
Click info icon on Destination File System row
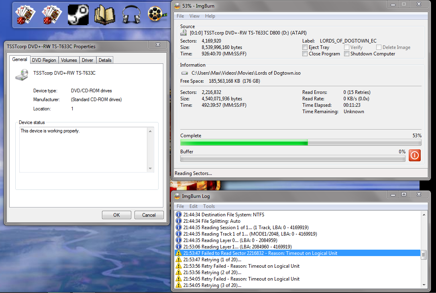pos(179,215)
